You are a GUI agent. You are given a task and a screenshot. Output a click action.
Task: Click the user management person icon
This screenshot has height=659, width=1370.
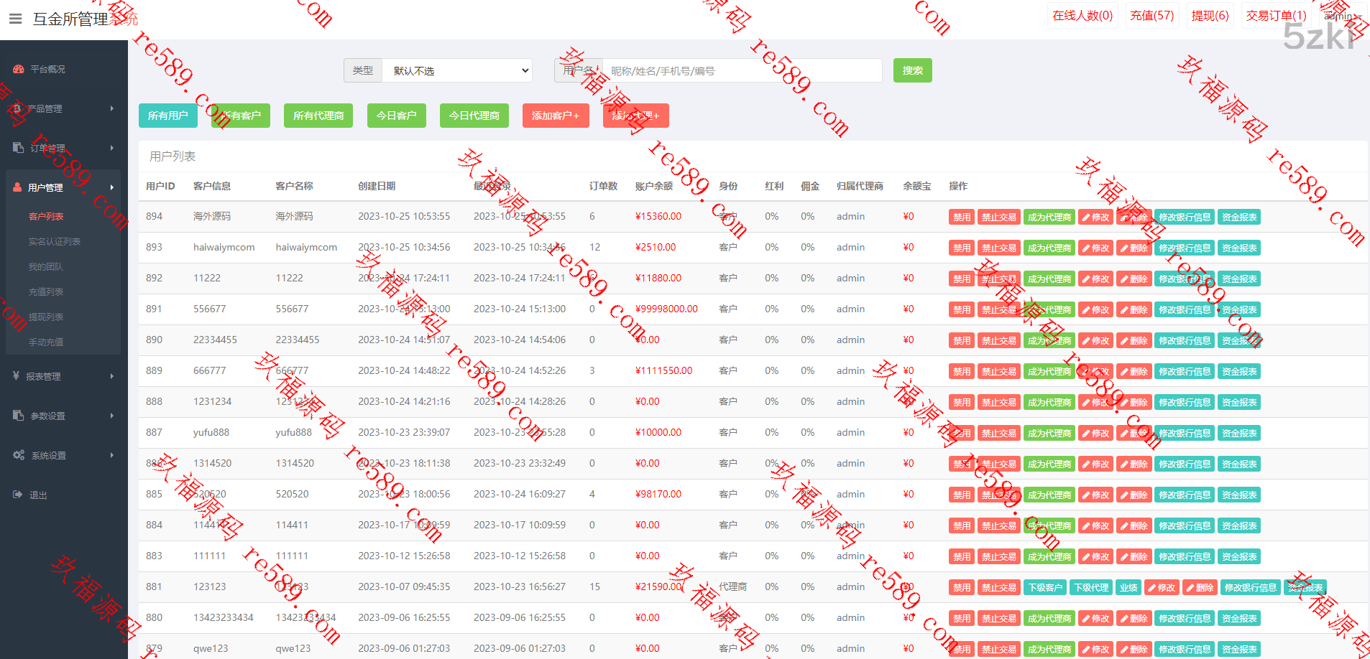pos(17,187)
